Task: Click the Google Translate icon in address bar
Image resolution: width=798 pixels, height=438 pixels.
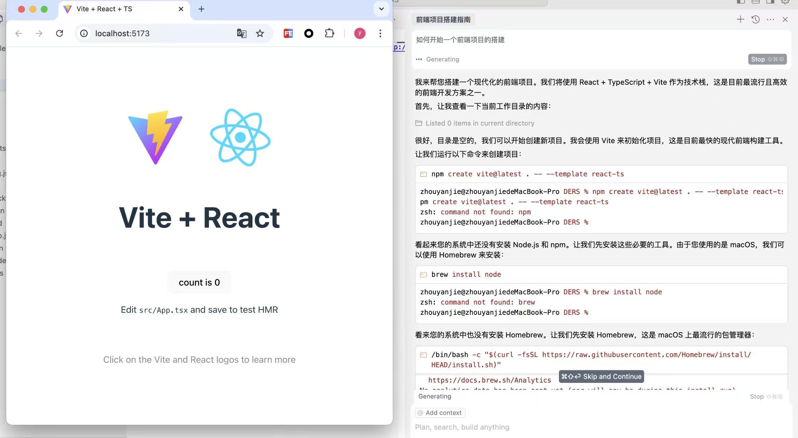Action: point(241,33)
